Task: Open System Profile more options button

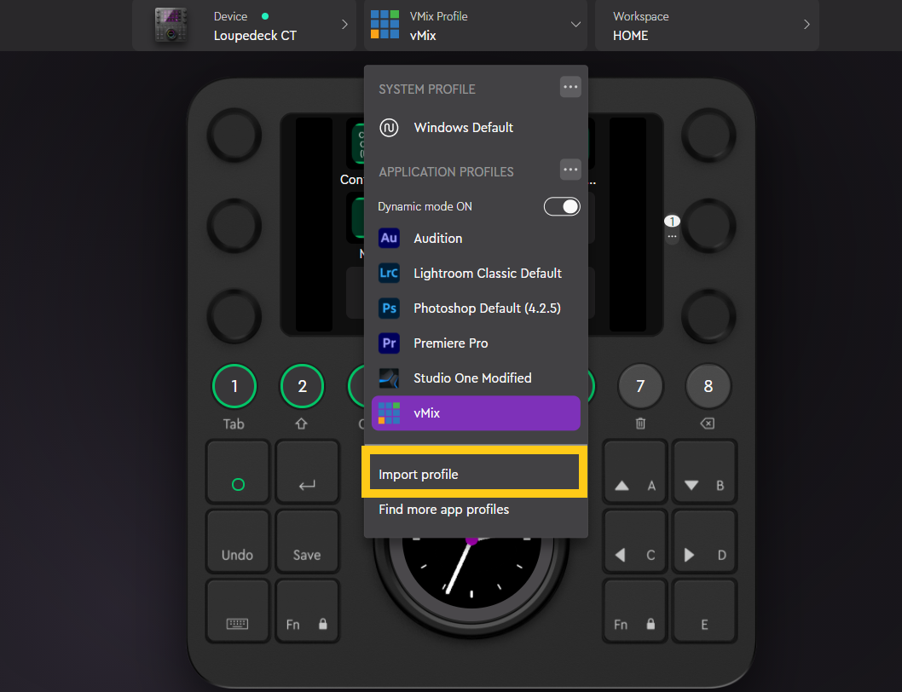Action: point(570,87)
